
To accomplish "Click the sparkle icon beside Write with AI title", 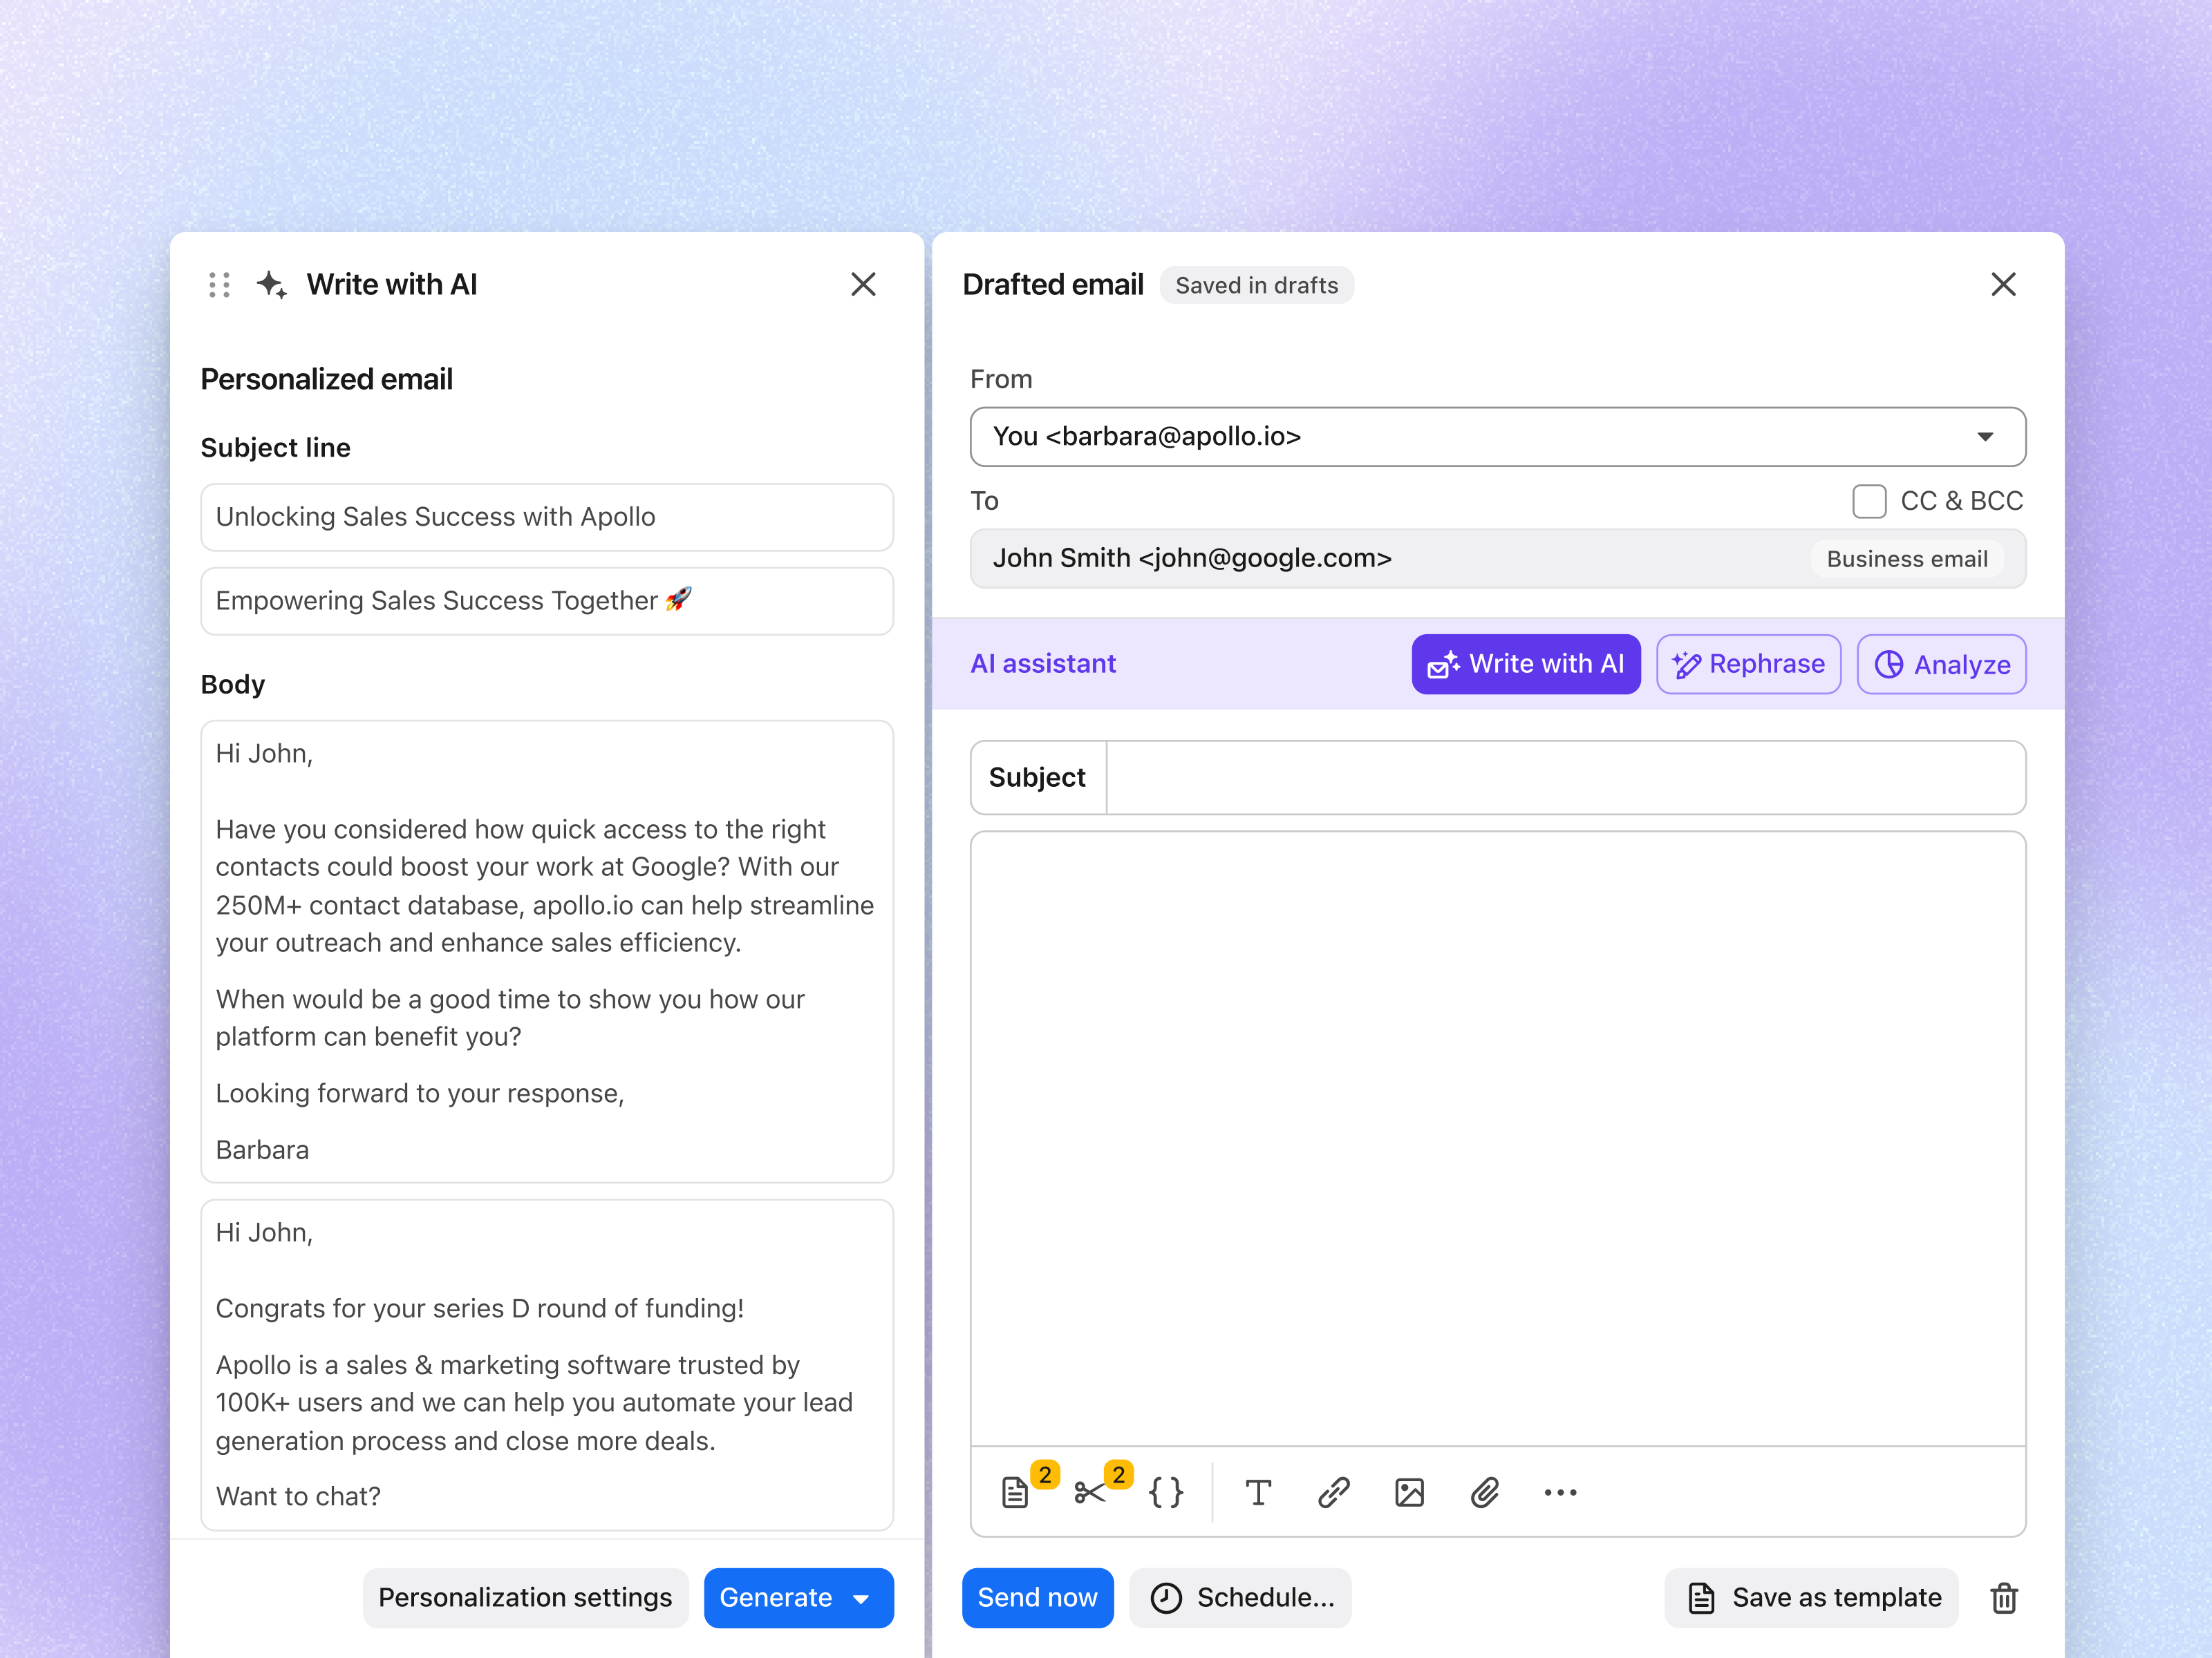I will (x=272, y=285).
